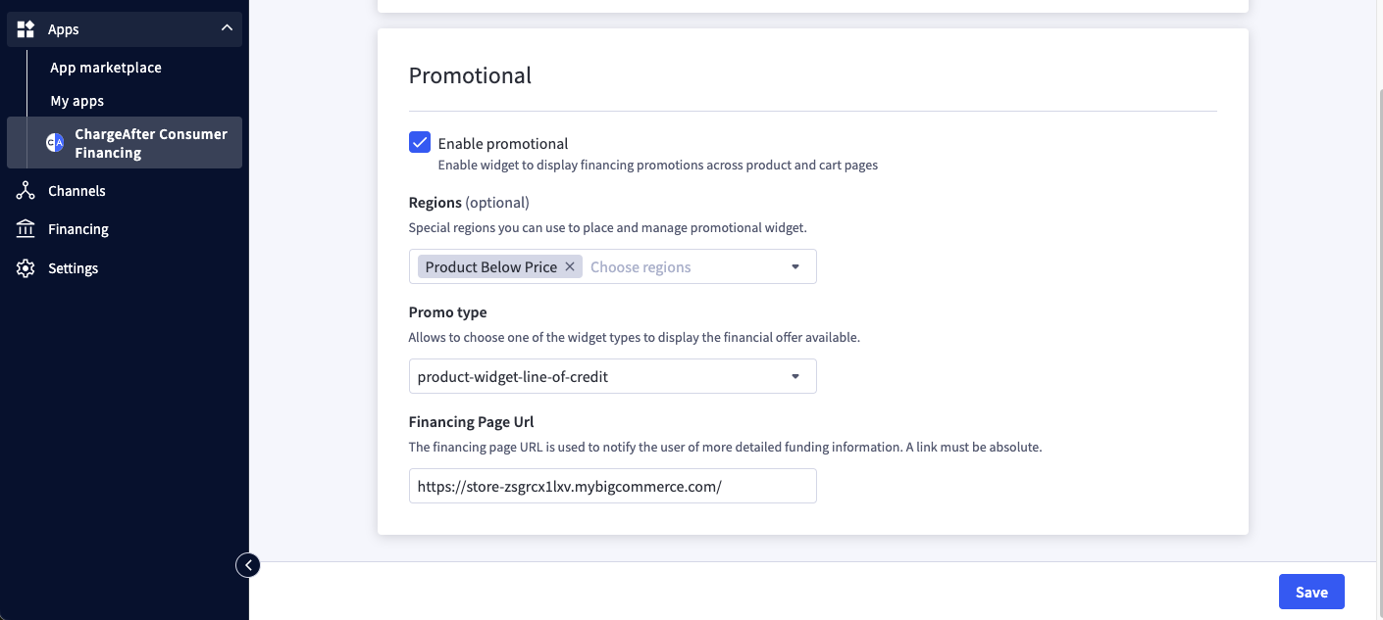Viewport: 1383px width, 620px height.
Task: Go to My apps
Action: [77, 101]
